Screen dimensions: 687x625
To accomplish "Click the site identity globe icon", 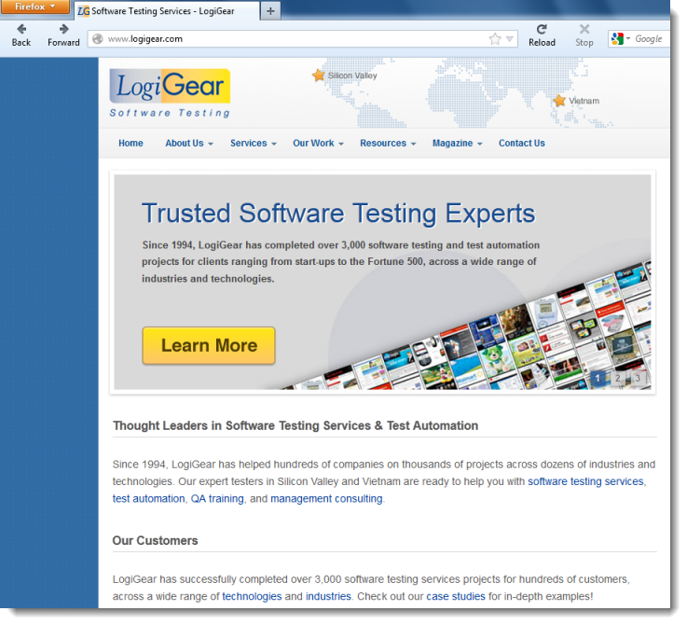I will (x=98, y=38).
